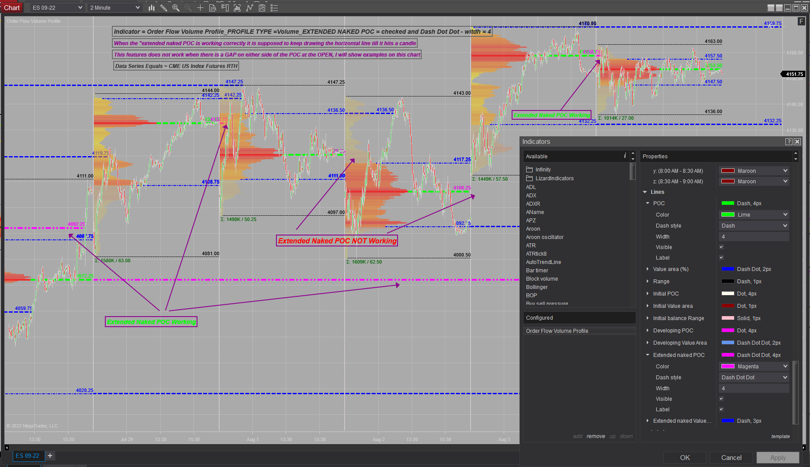
Task: Pick the Magenta color swatch
Action: point(728,366)
